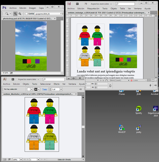The height and width of the screenshot is (162, 159).
Task: Click the Trazo link in Illustrator control bar
Action: (x=45, y=89)
